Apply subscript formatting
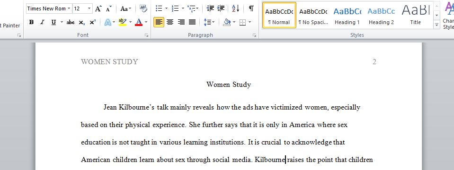The height and width of the screenshot is (170, 454). pyautogui.click(x=82, y=22)
